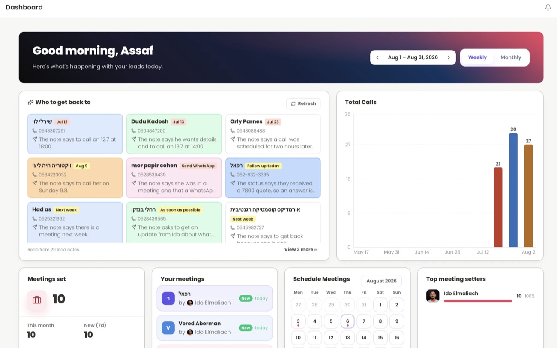Open the Aug 1 – Aug 31, 2026 date range
557x348 pixels.
point(413,57)
